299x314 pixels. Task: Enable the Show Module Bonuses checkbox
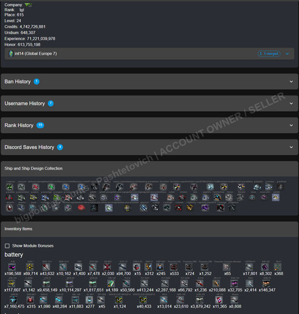[7, 246]
